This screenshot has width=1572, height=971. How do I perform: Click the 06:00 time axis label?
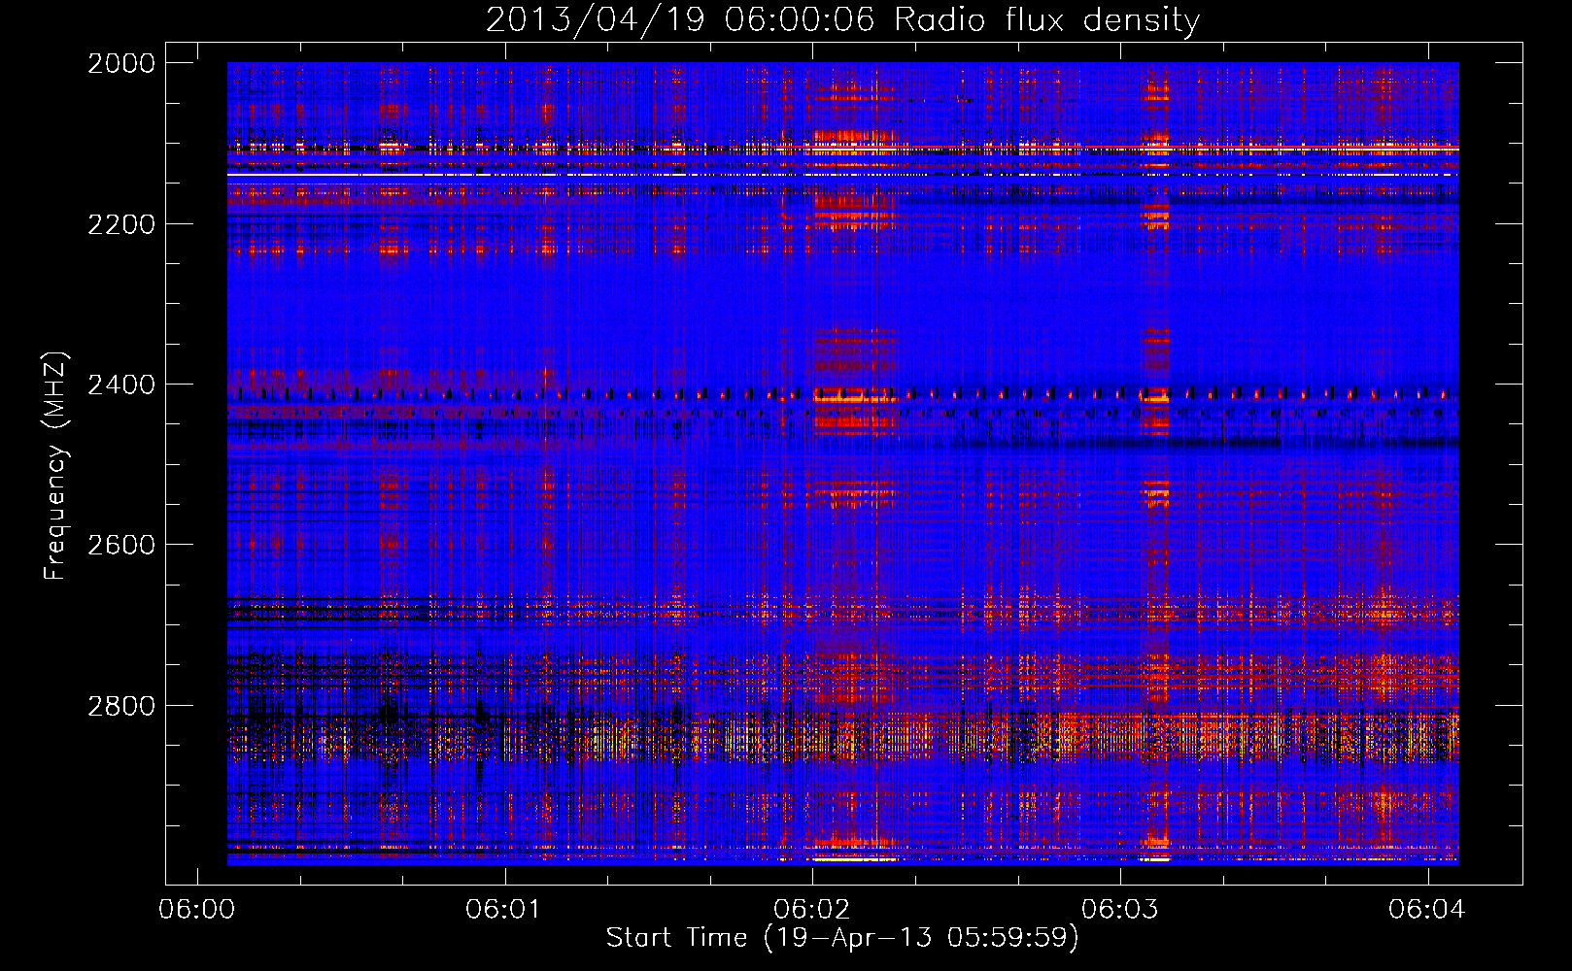point(197,909)
